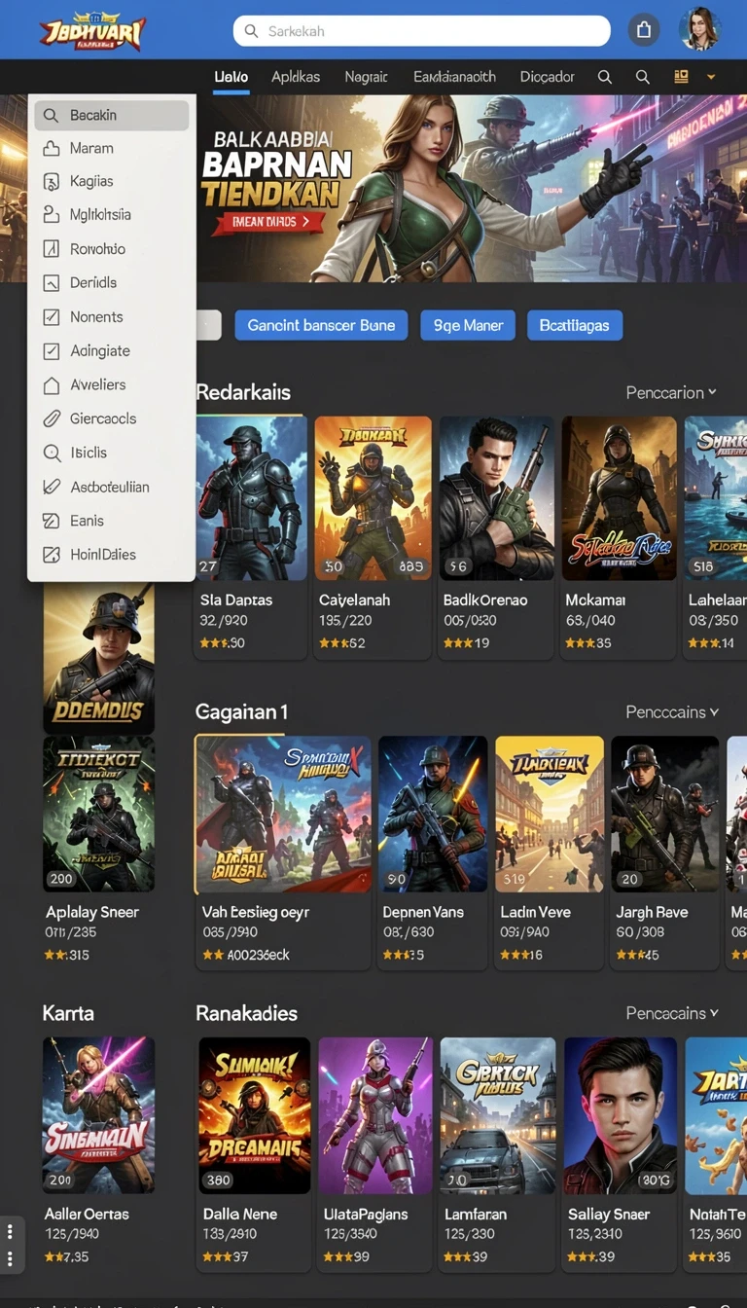
Task: Switch to the Ualio tab
Action: [231, 76]
